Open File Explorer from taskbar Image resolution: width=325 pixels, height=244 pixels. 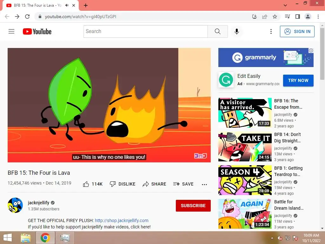coord(26,238)
